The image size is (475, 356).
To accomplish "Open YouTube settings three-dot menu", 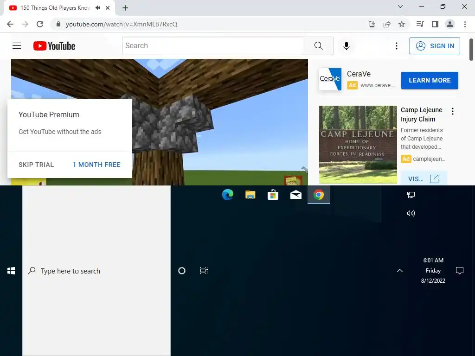I will (x=396, y=46).
